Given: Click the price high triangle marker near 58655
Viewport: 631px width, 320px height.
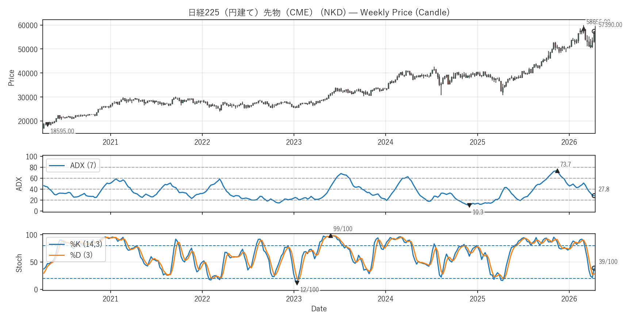Looking at the screenshot, I should pyautogui.click(x=584, y=28).
